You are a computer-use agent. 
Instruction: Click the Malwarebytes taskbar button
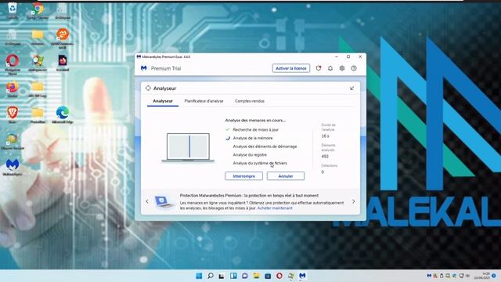click(302, 276)
